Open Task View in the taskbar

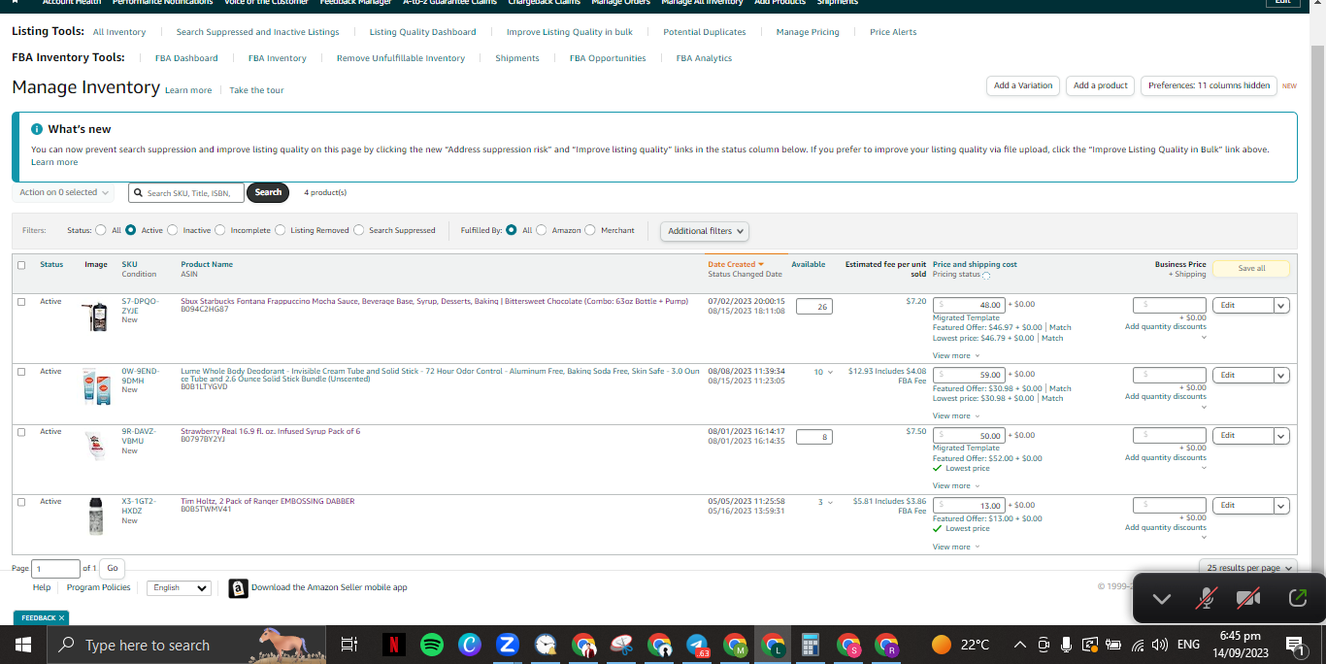(349, 645)
